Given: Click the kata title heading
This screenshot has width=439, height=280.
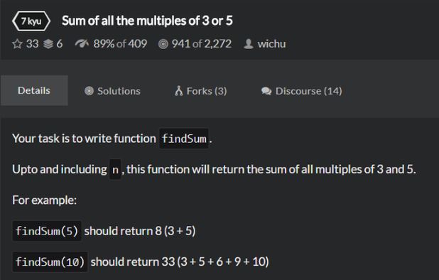Looking at the screenshot, I should [x=147, y=21].
